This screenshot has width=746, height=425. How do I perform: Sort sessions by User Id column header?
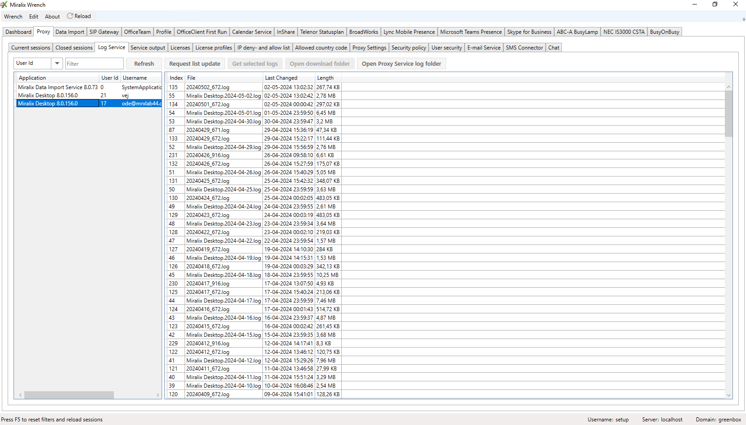coord(110,78)
